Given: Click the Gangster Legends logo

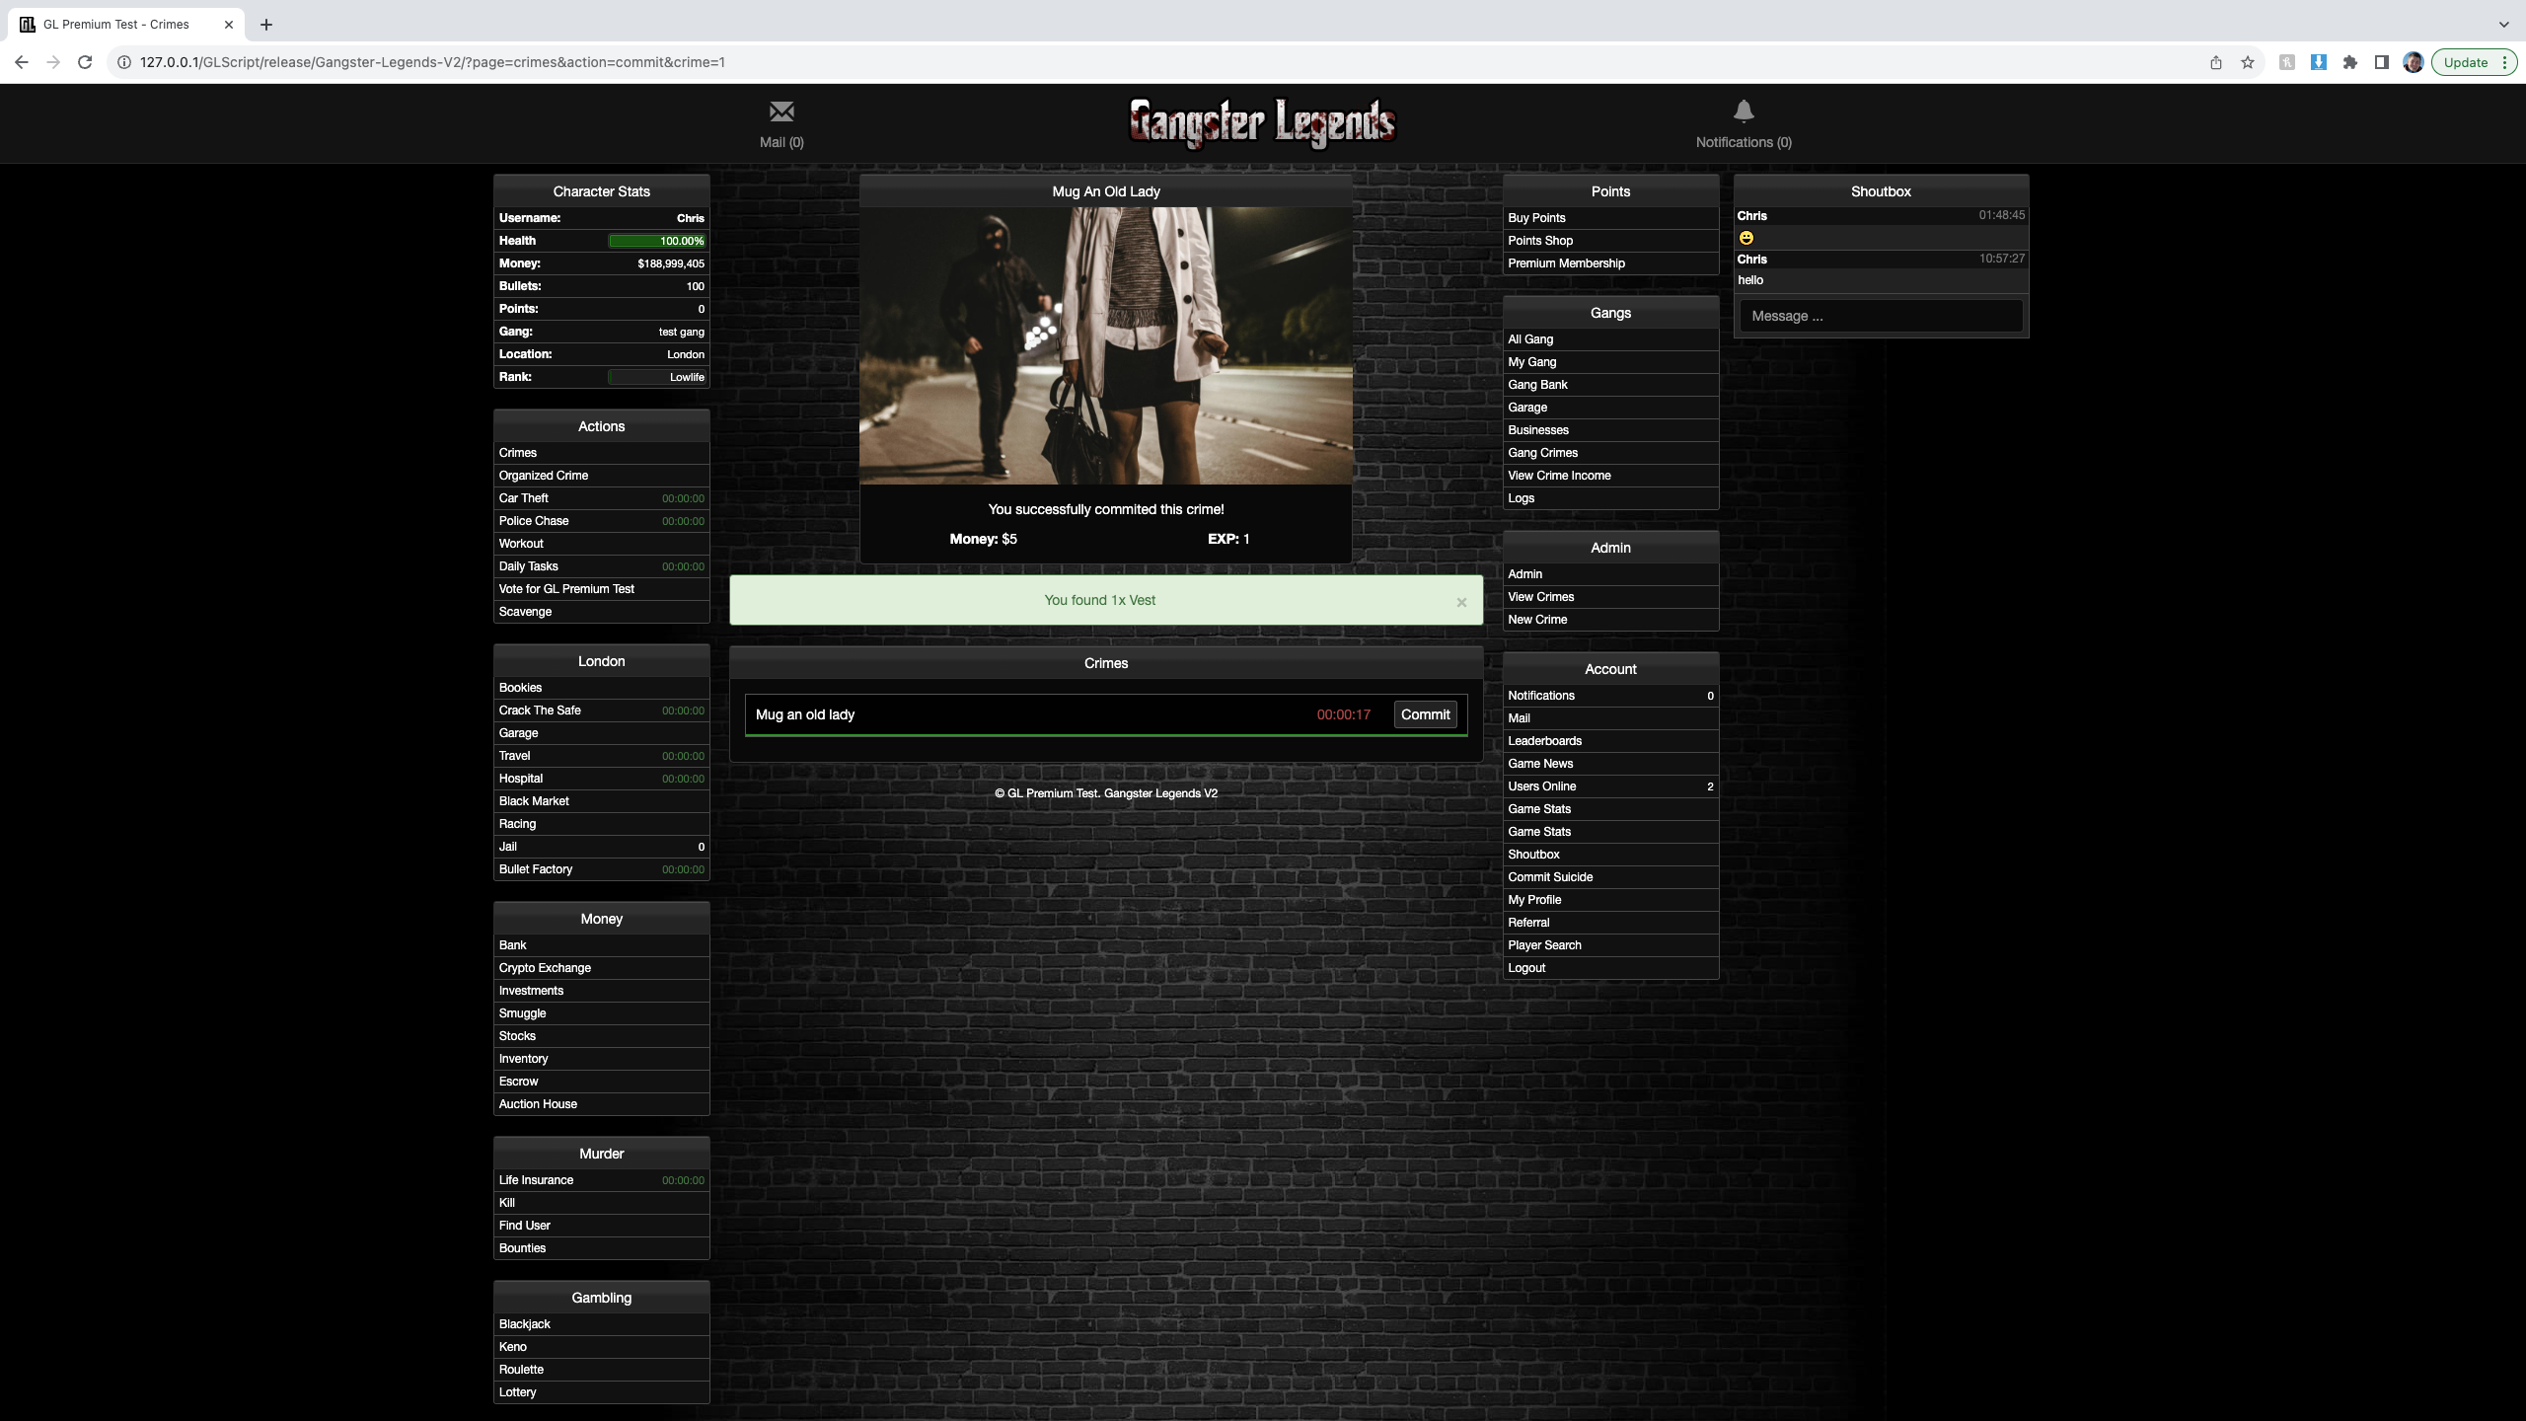Looking at the screenshot, I should (x=1262, y=123).
